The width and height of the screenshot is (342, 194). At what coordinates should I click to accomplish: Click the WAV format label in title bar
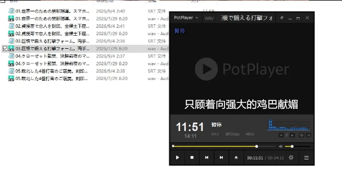[x=209, y=18]
